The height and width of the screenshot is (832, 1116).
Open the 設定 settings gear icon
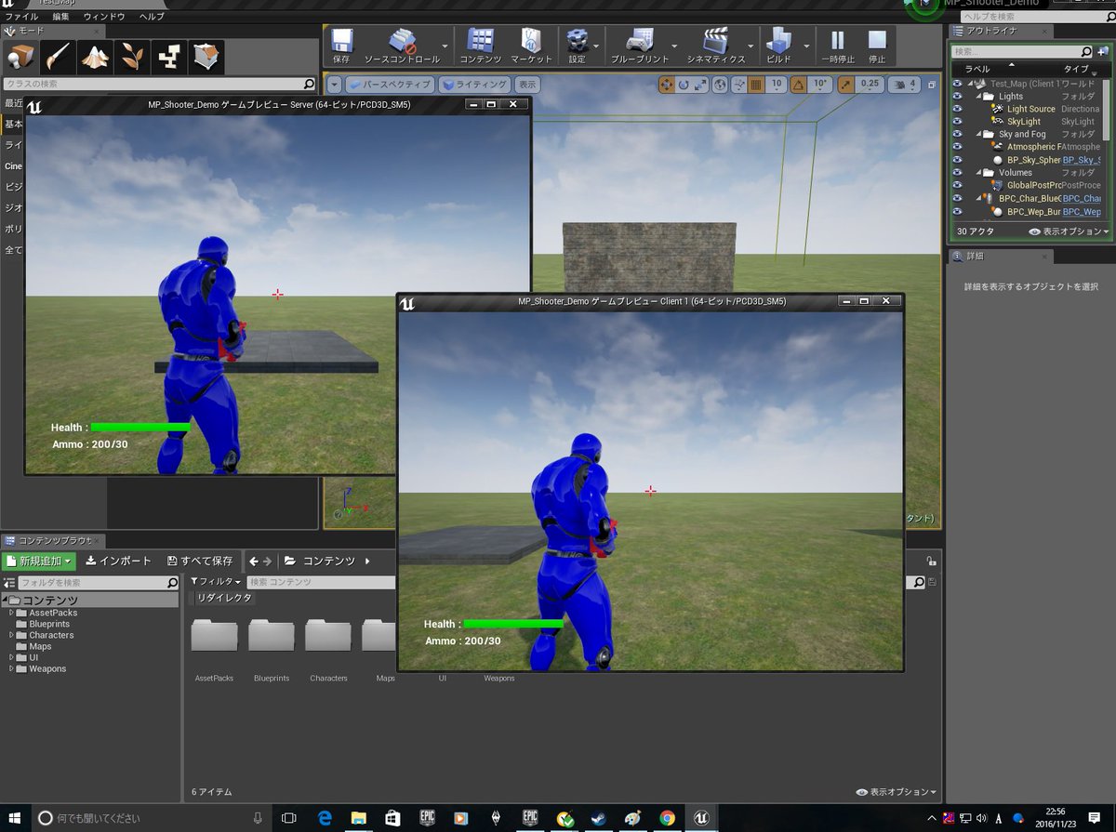point(578,41)
